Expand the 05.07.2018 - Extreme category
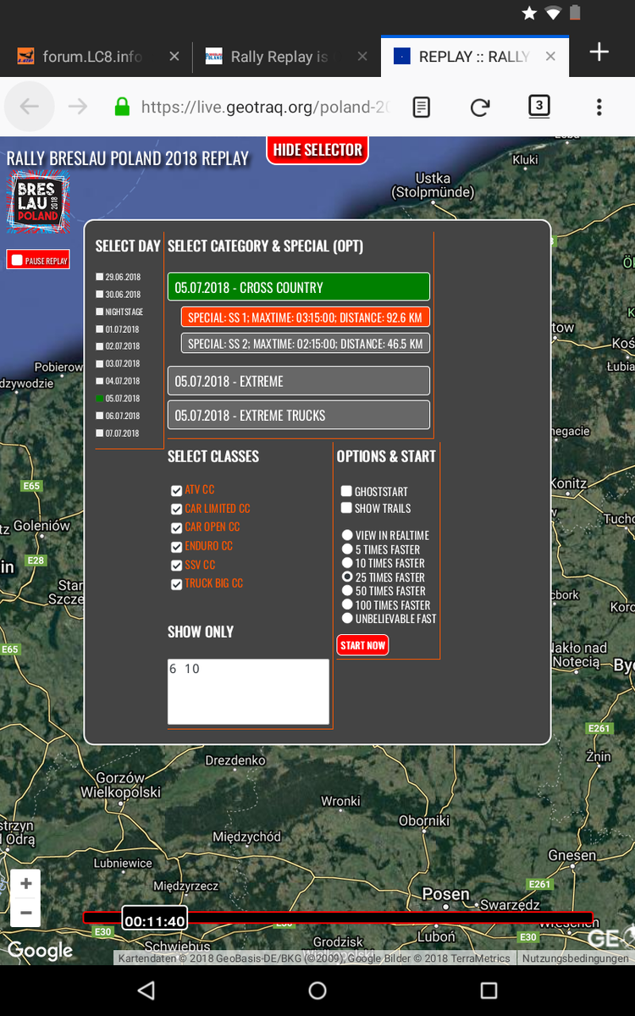This screenshot has width=635, height=1016. 298,381
